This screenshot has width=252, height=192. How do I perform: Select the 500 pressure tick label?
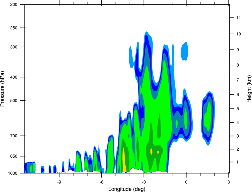pyautogui.click(x=14, y=100)
